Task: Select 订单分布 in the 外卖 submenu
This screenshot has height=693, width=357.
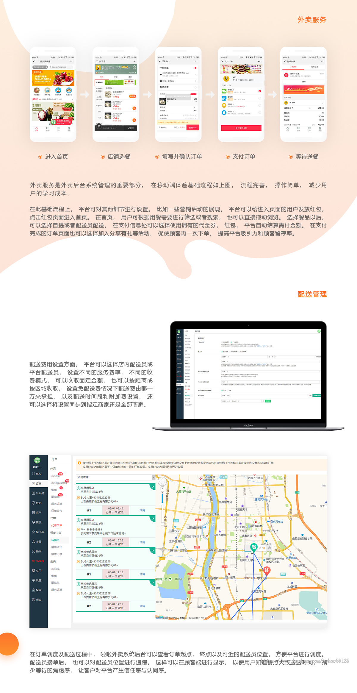Action: [x=57, y=511]
